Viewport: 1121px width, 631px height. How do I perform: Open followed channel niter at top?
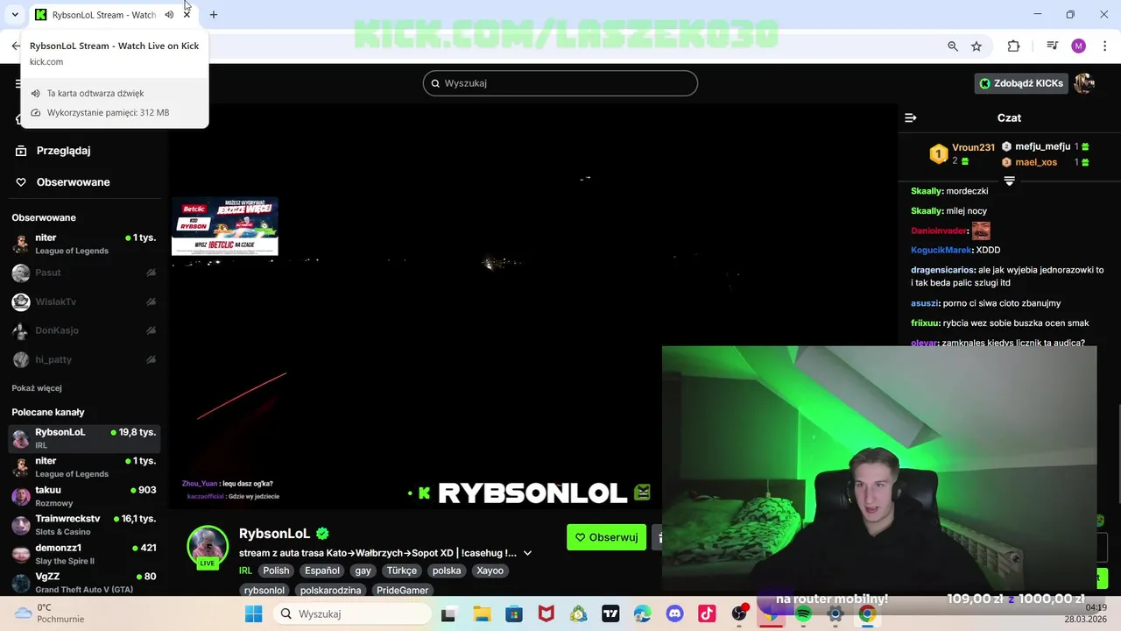coord(84,244)
